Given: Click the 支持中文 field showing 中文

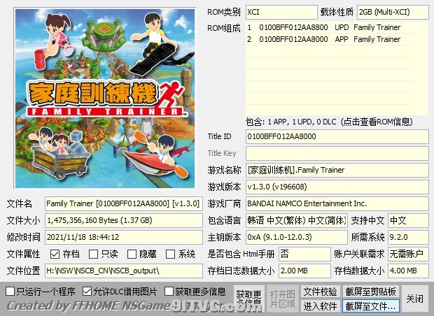Looking at the screenshot, I should [x=408, y=220].
